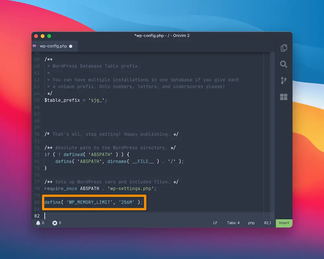The image size is (324, 259).
Task: Click the PHP file icon on the tab
Action: [35, 46]
